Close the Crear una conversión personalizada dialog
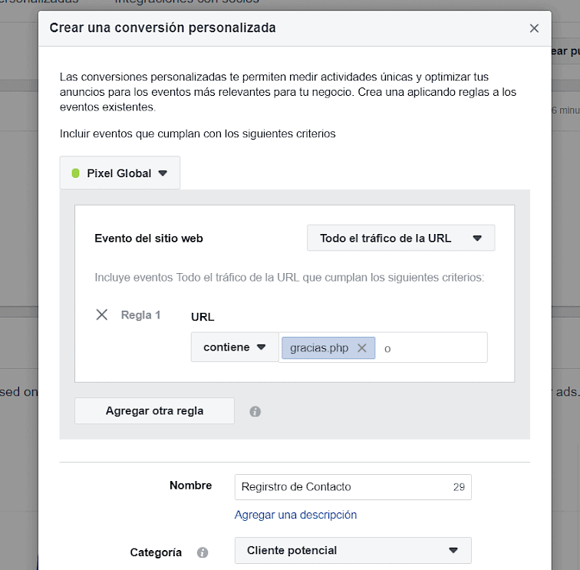 point(534,28)
